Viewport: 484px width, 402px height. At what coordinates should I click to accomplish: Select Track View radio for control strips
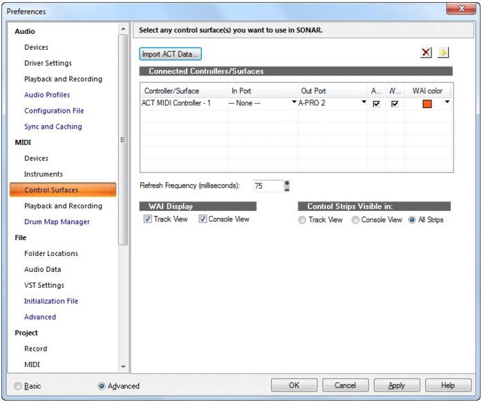coord(302,220)
